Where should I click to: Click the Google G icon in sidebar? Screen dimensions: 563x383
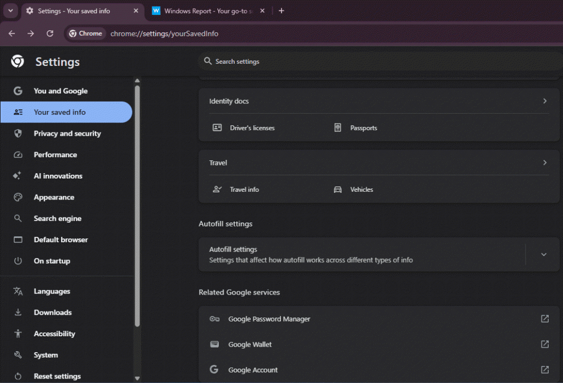click(18, 91)
